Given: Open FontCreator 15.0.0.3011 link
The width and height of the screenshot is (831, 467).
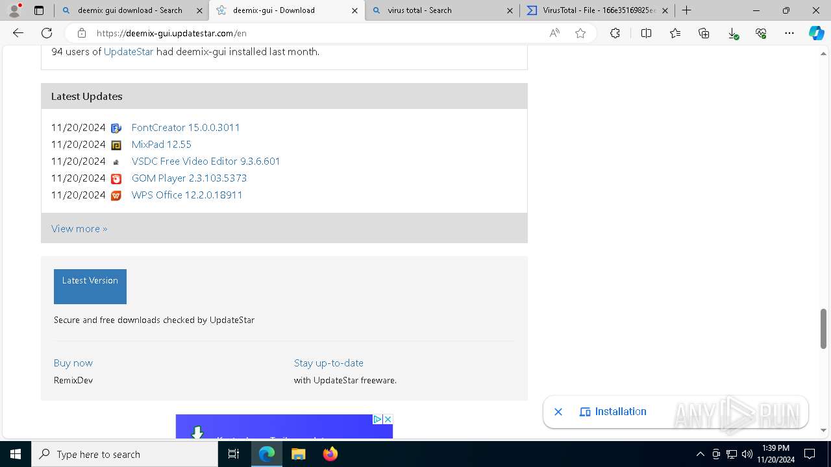Looking at the screenshot, I should point(186,128).
